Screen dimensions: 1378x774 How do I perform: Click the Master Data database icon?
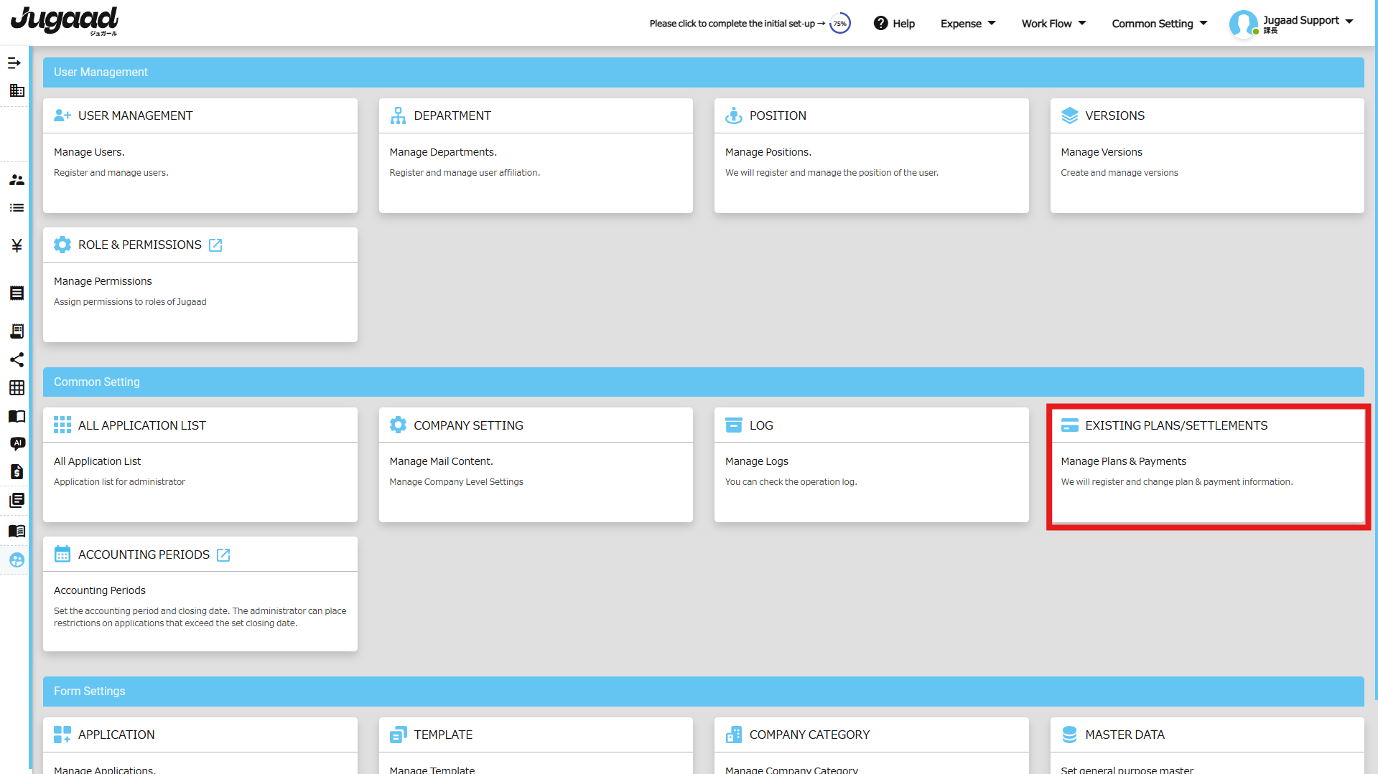coord(1069,735)
